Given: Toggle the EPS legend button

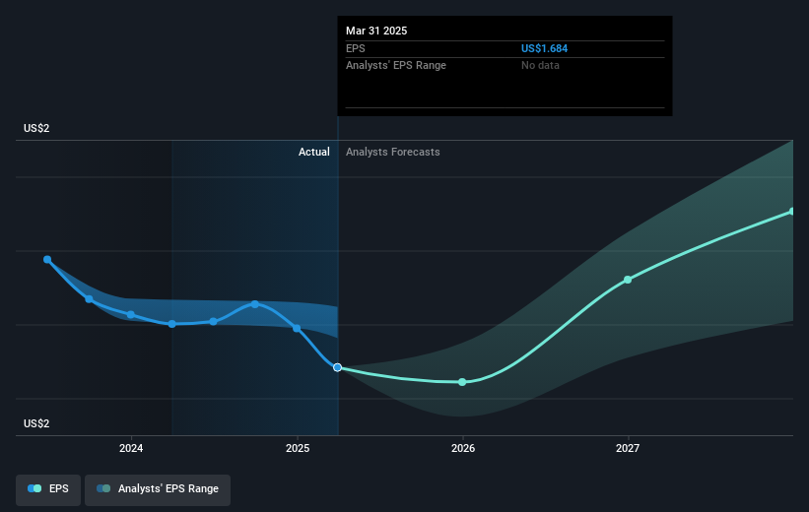Looking at the screenshot, I should click(x=48, y=489).
